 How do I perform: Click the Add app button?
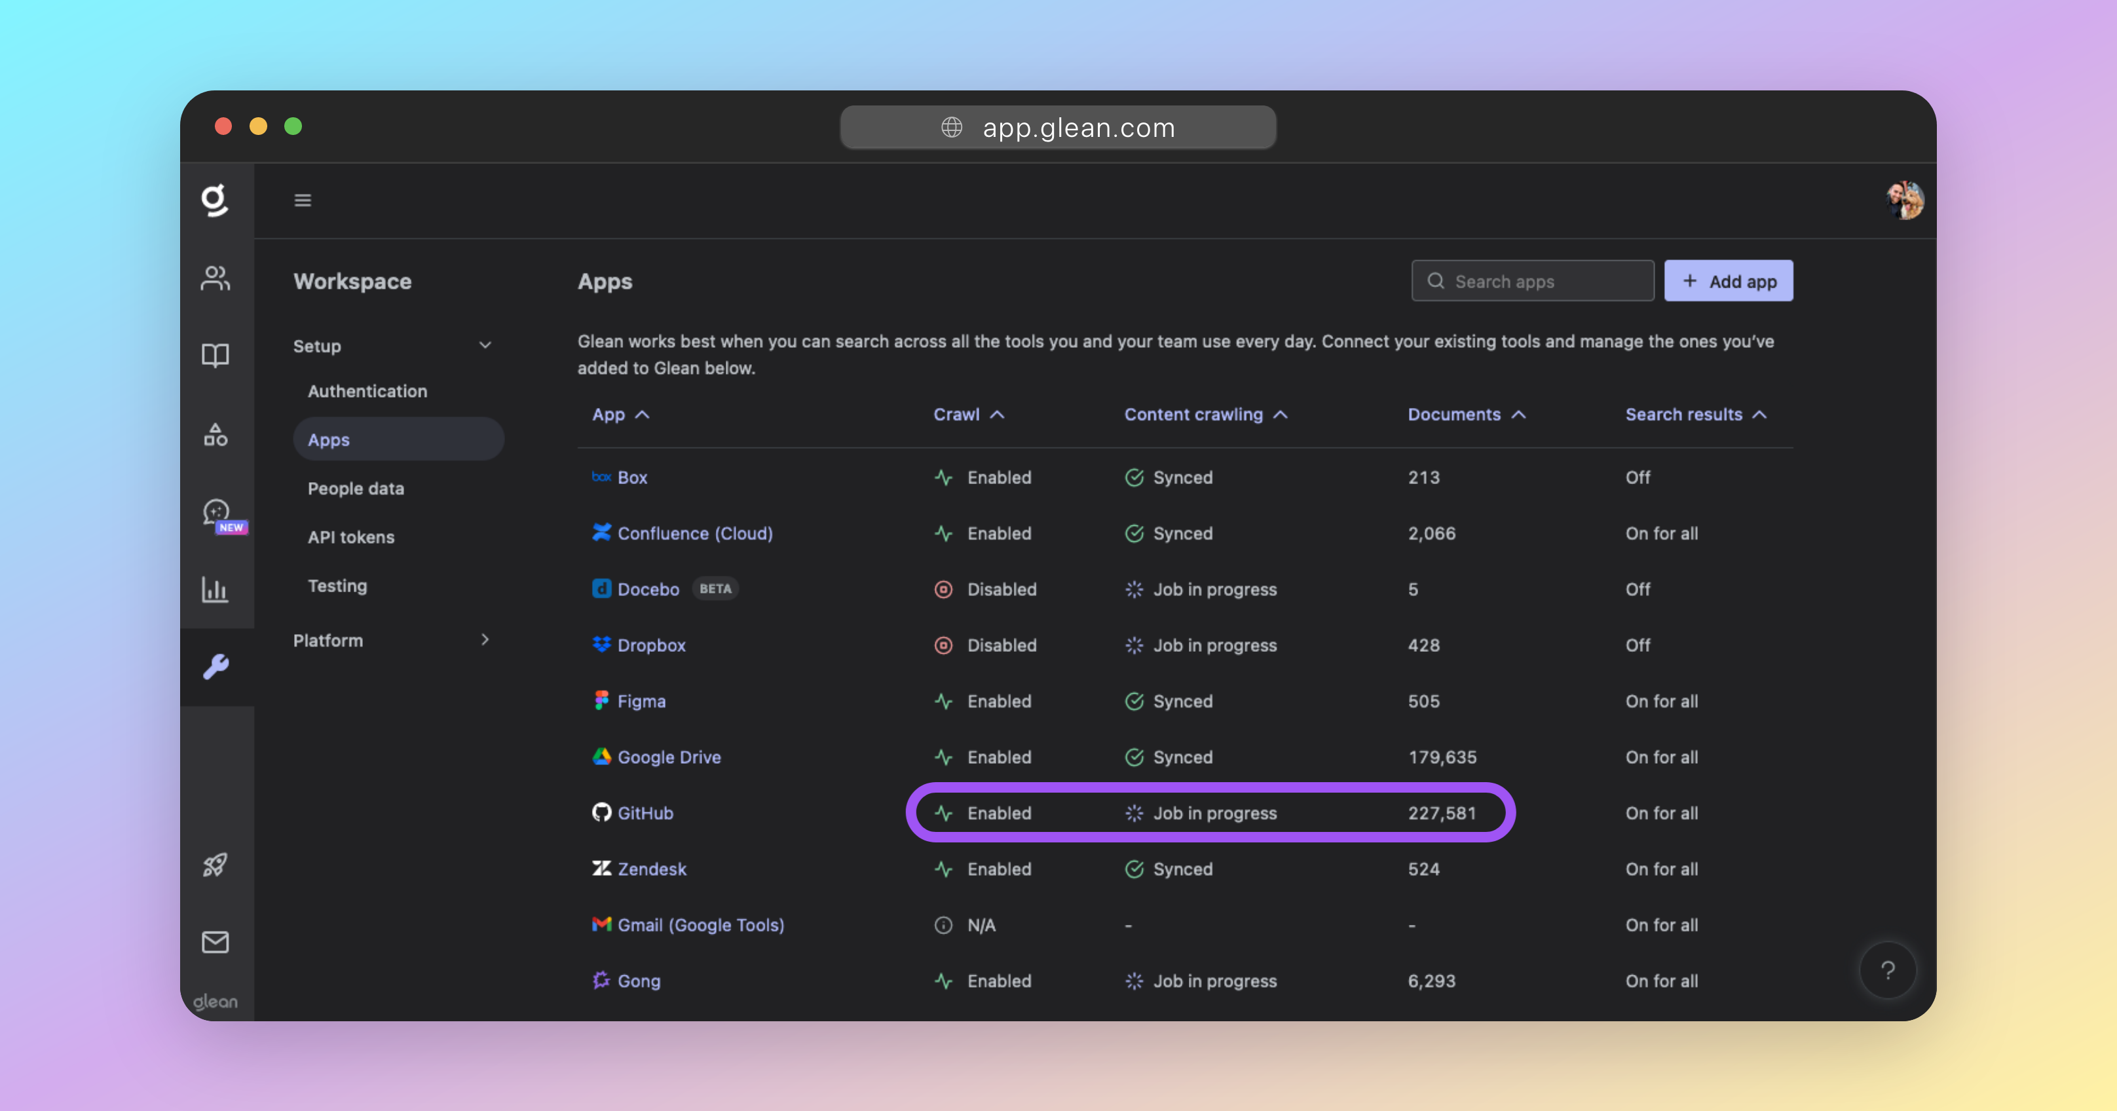[1729, 280]
